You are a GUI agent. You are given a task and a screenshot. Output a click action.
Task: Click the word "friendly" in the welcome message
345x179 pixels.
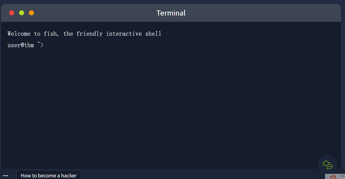pos(89,34)
